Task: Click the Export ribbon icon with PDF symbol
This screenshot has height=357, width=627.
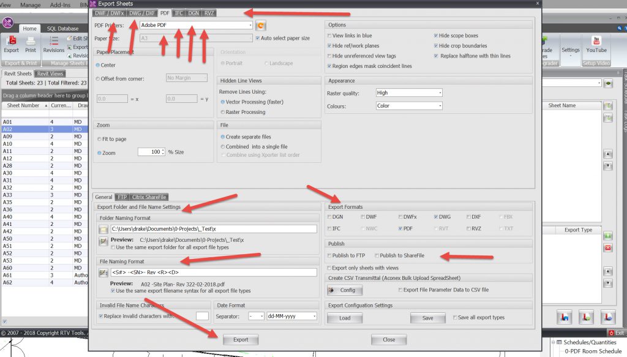Action: click(12, 43)
